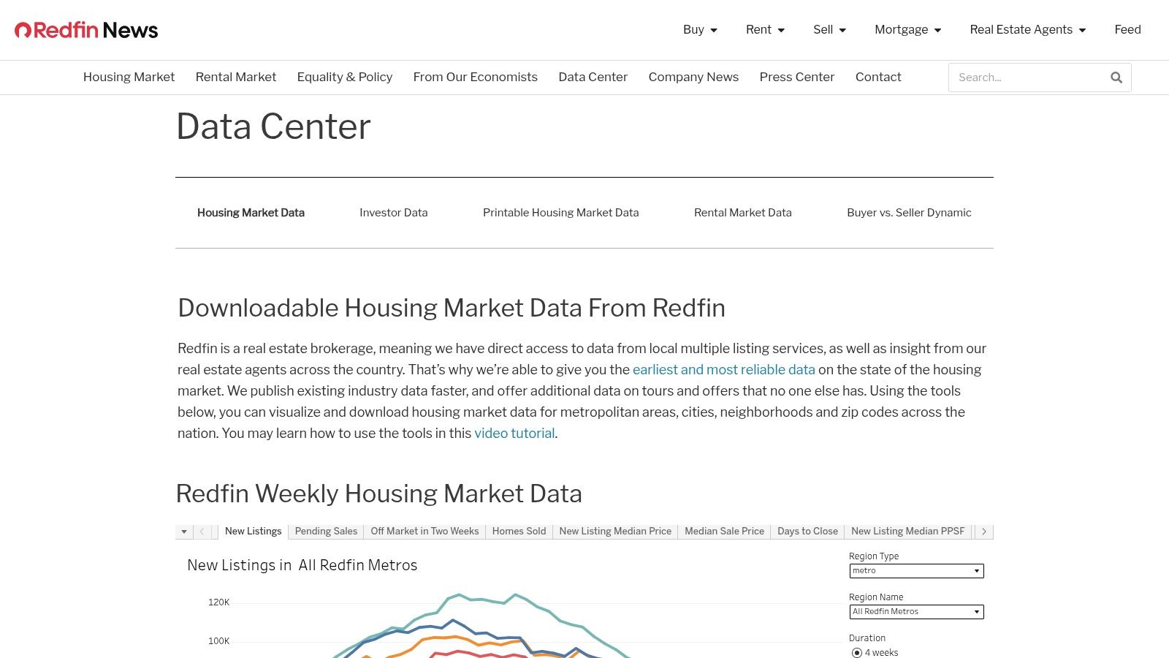Select the Investor Data section
The width and height of the screenshot is (1169, 658).
[393, 213]
